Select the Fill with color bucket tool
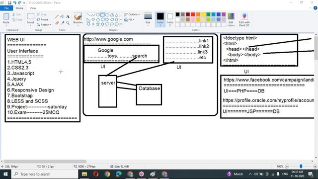318x179 pixels. point(63,16)
